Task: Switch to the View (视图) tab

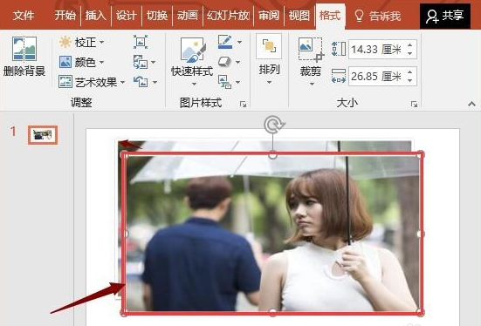Action: tap(299, 16)
